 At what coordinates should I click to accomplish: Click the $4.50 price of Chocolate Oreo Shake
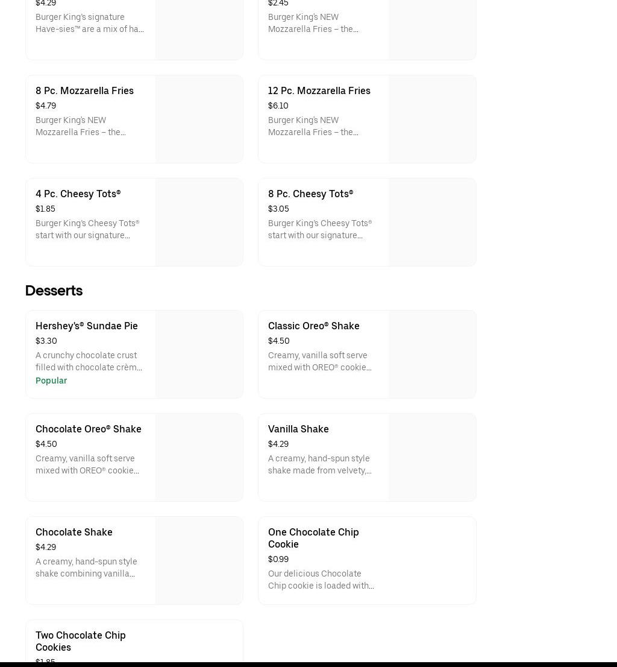46,444
